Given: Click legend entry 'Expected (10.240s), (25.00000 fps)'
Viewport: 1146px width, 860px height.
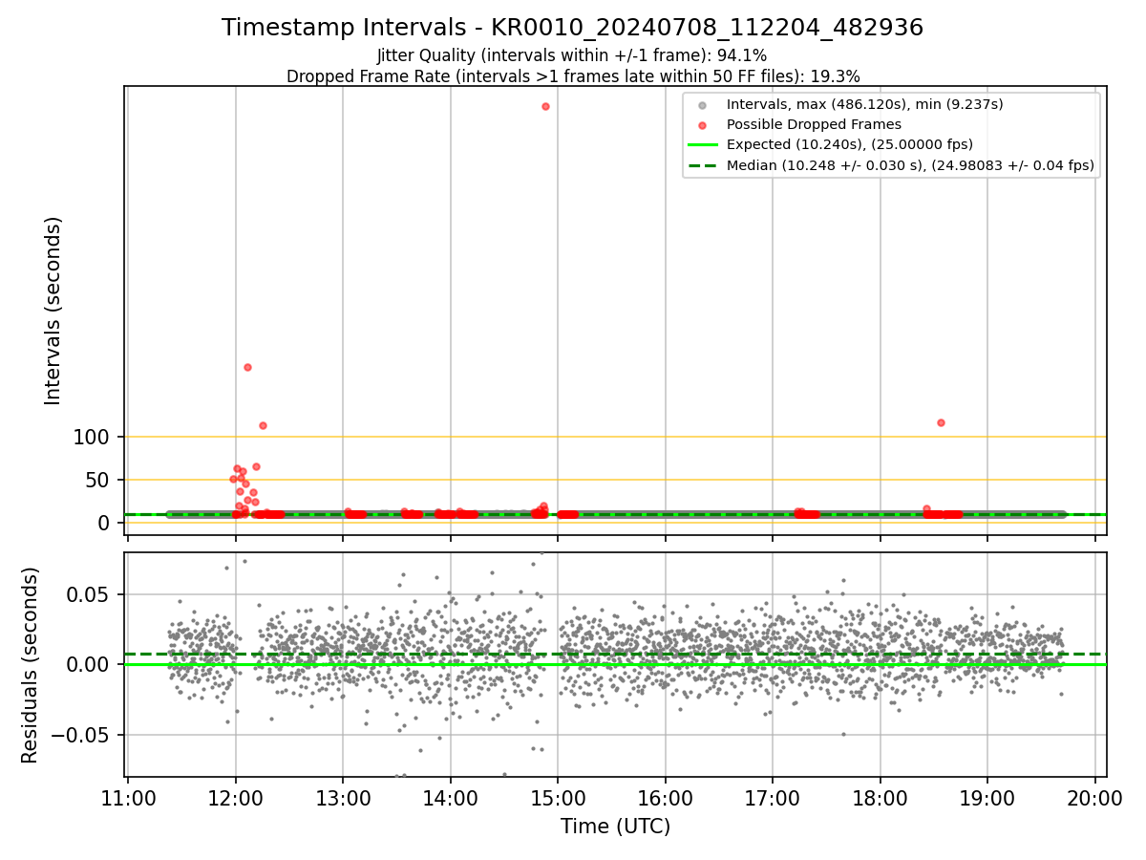Looking at the screenshot, I should point(849,144).
